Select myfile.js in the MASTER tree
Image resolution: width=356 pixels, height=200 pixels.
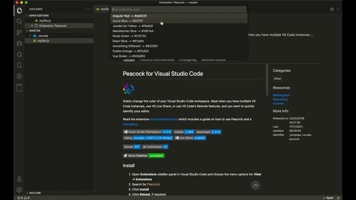coord(60,41)
